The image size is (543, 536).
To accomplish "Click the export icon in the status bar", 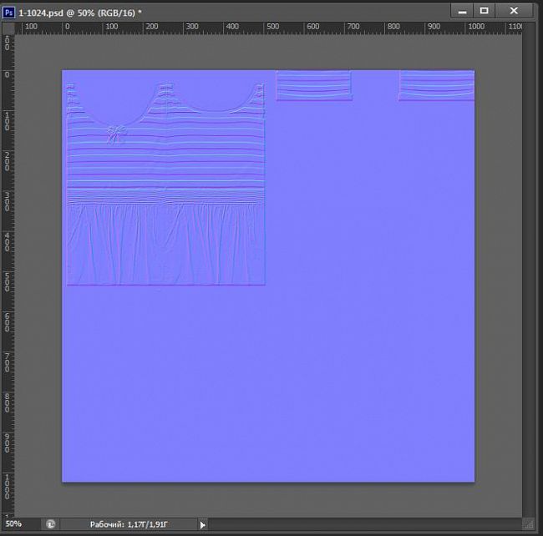I will coord(50,524).
